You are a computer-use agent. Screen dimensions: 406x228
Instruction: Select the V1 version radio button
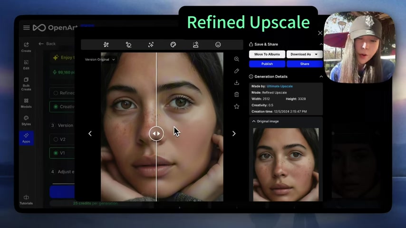[56, 153]
